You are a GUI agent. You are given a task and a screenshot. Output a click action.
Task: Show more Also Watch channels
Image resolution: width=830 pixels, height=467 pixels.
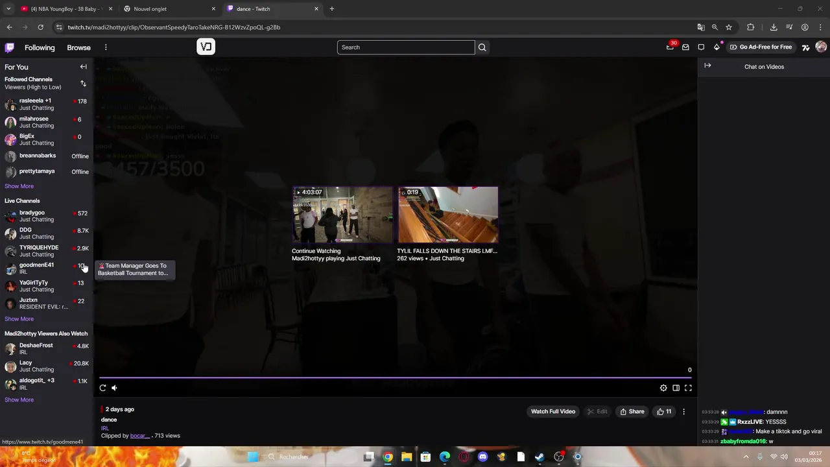(19, 400)
